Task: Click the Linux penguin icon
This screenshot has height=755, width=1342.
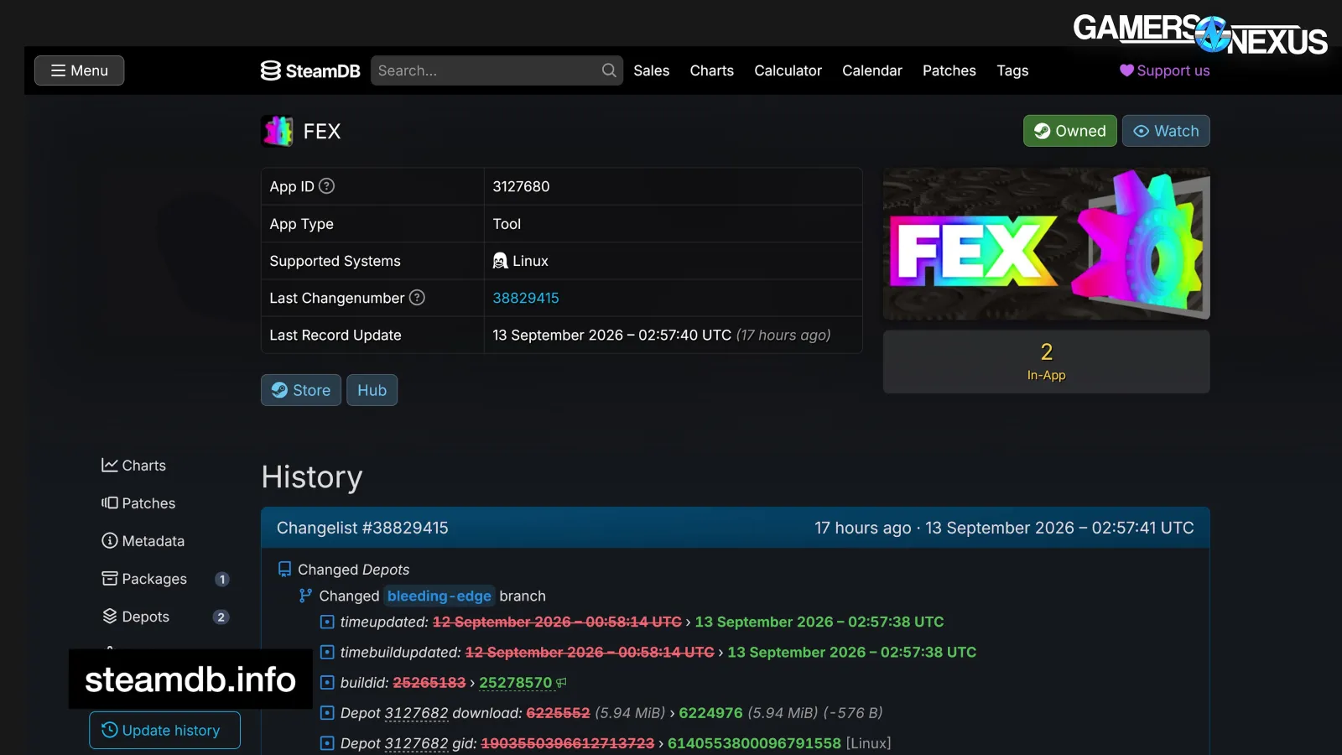Action: point(500,261)
